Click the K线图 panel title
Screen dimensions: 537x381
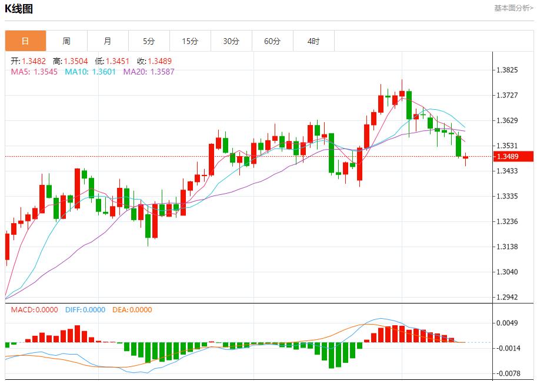19,9
